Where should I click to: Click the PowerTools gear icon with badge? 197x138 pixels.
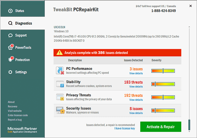coord(11,47)
